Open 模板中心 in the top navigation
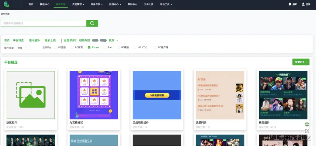Image resolution: width=316 pixels, height=146 pixels. (45, 4)
